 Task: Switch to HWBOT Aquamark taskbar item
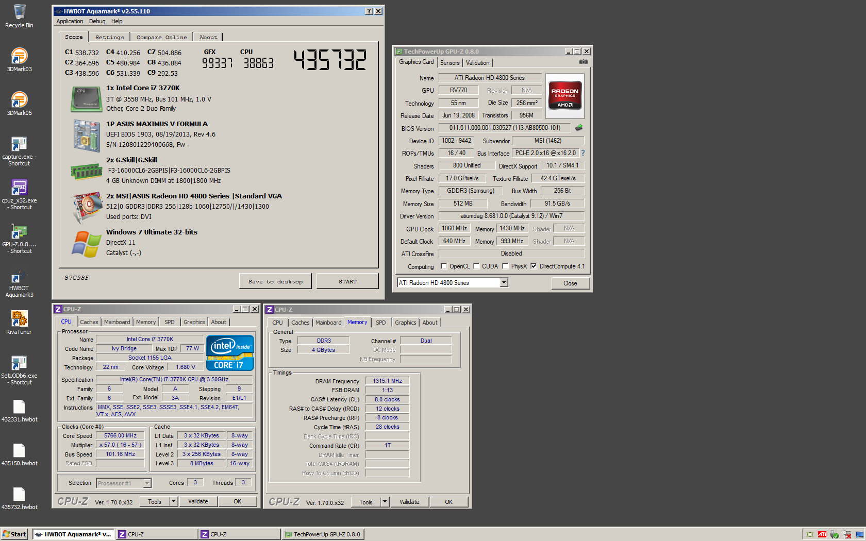tap(73, 534)
